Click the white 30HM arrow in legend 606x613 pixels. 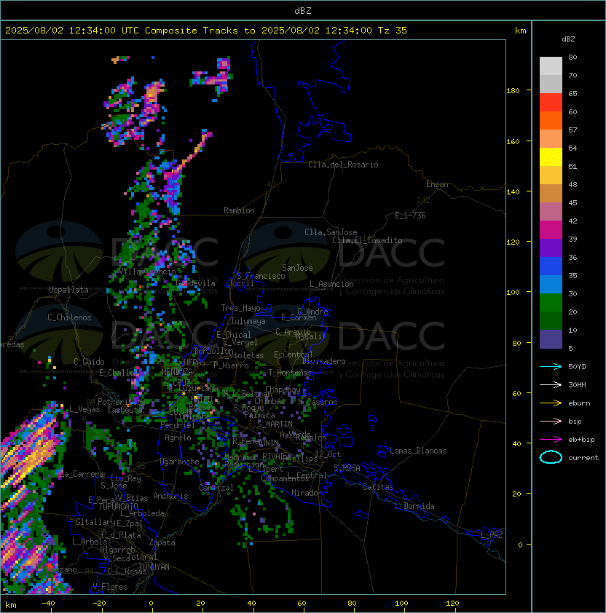tap(551, 384)
